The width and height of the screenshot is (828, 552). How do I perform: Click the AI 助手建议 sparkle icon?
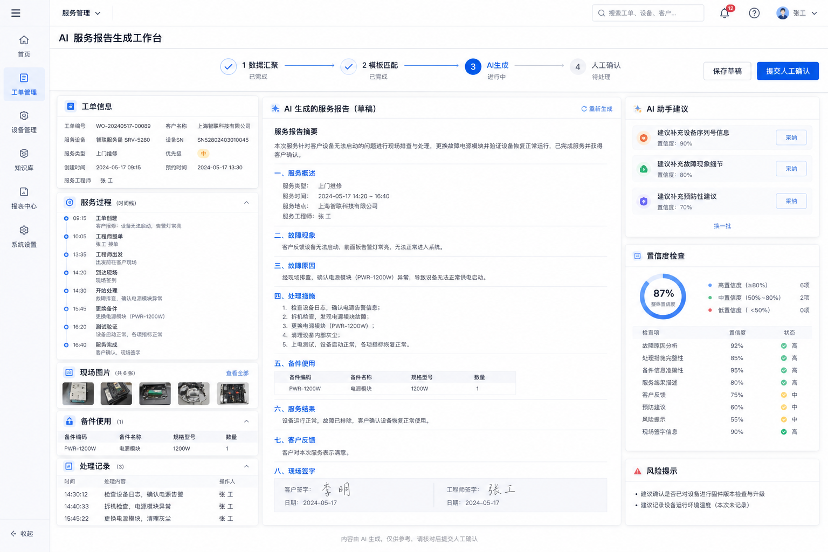click(638, 109)
